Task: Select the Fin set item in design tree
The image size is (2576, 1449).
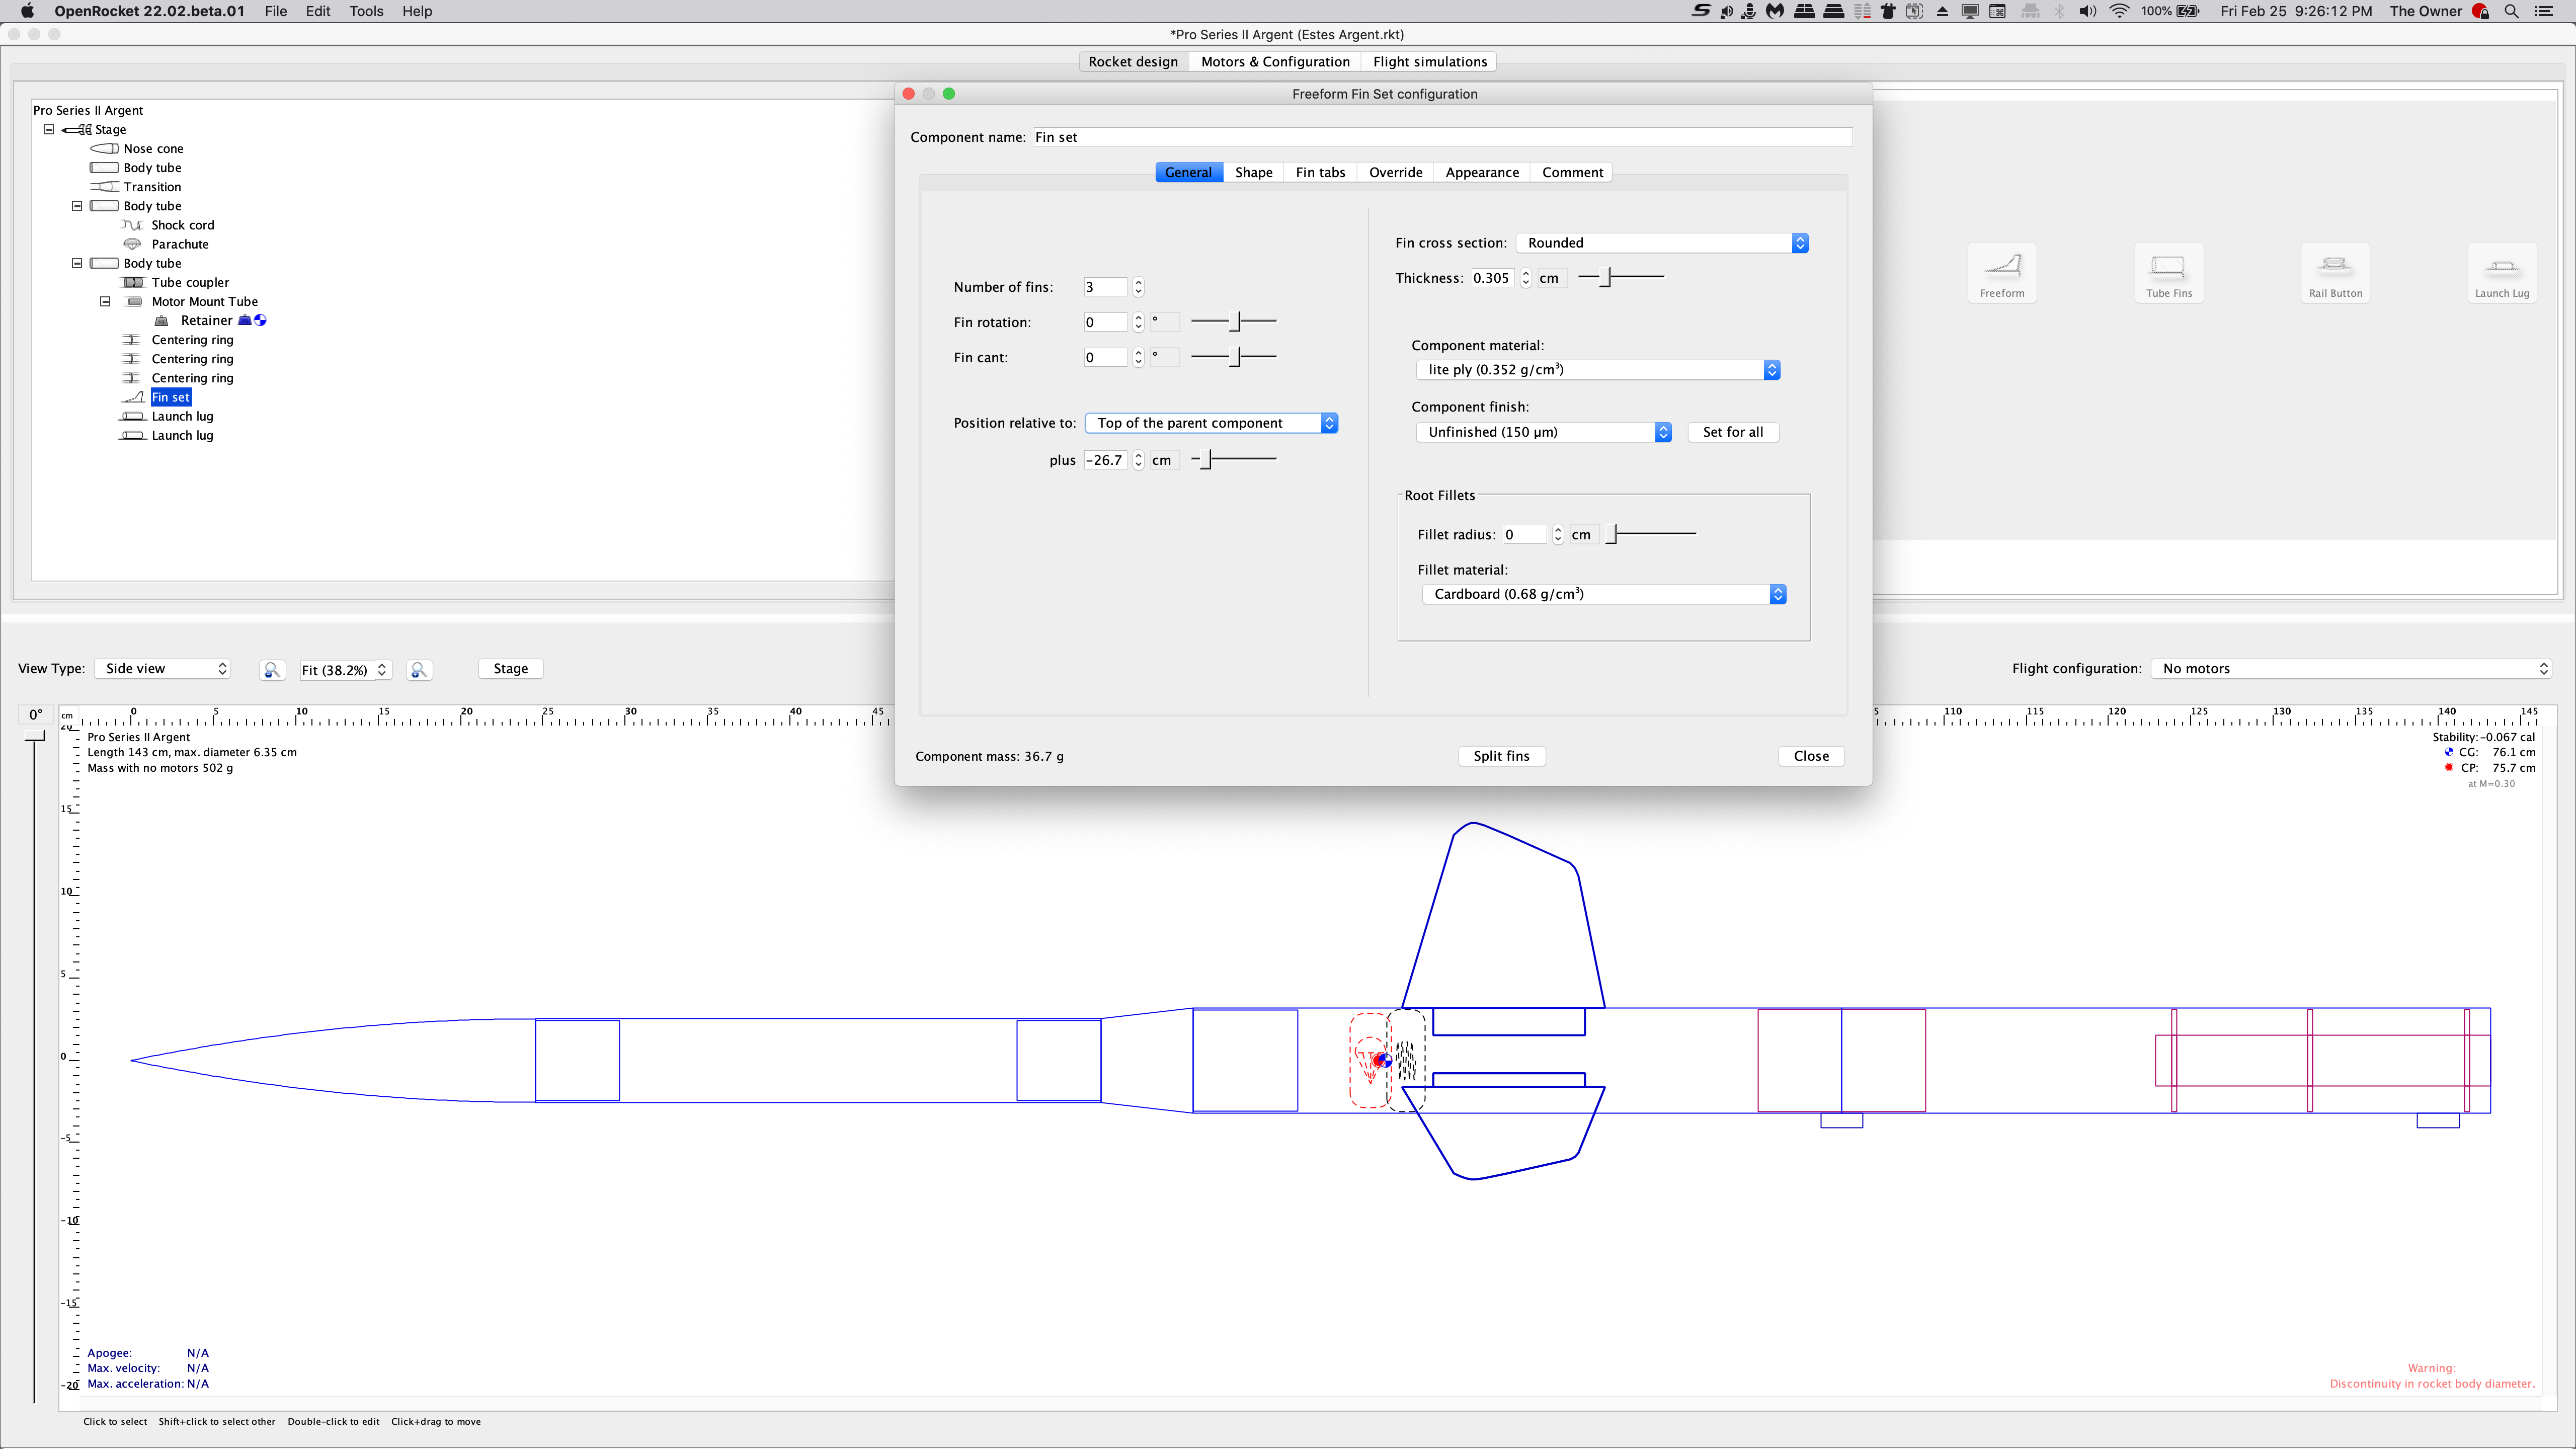Action: (171, 397)
